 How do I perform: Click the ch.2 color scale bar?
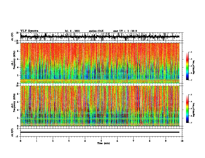[187, 109]
